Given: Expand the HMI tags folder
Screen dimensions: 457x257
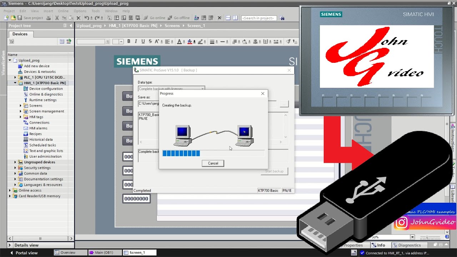Looking at the screenshot, I should coord(21,117).
